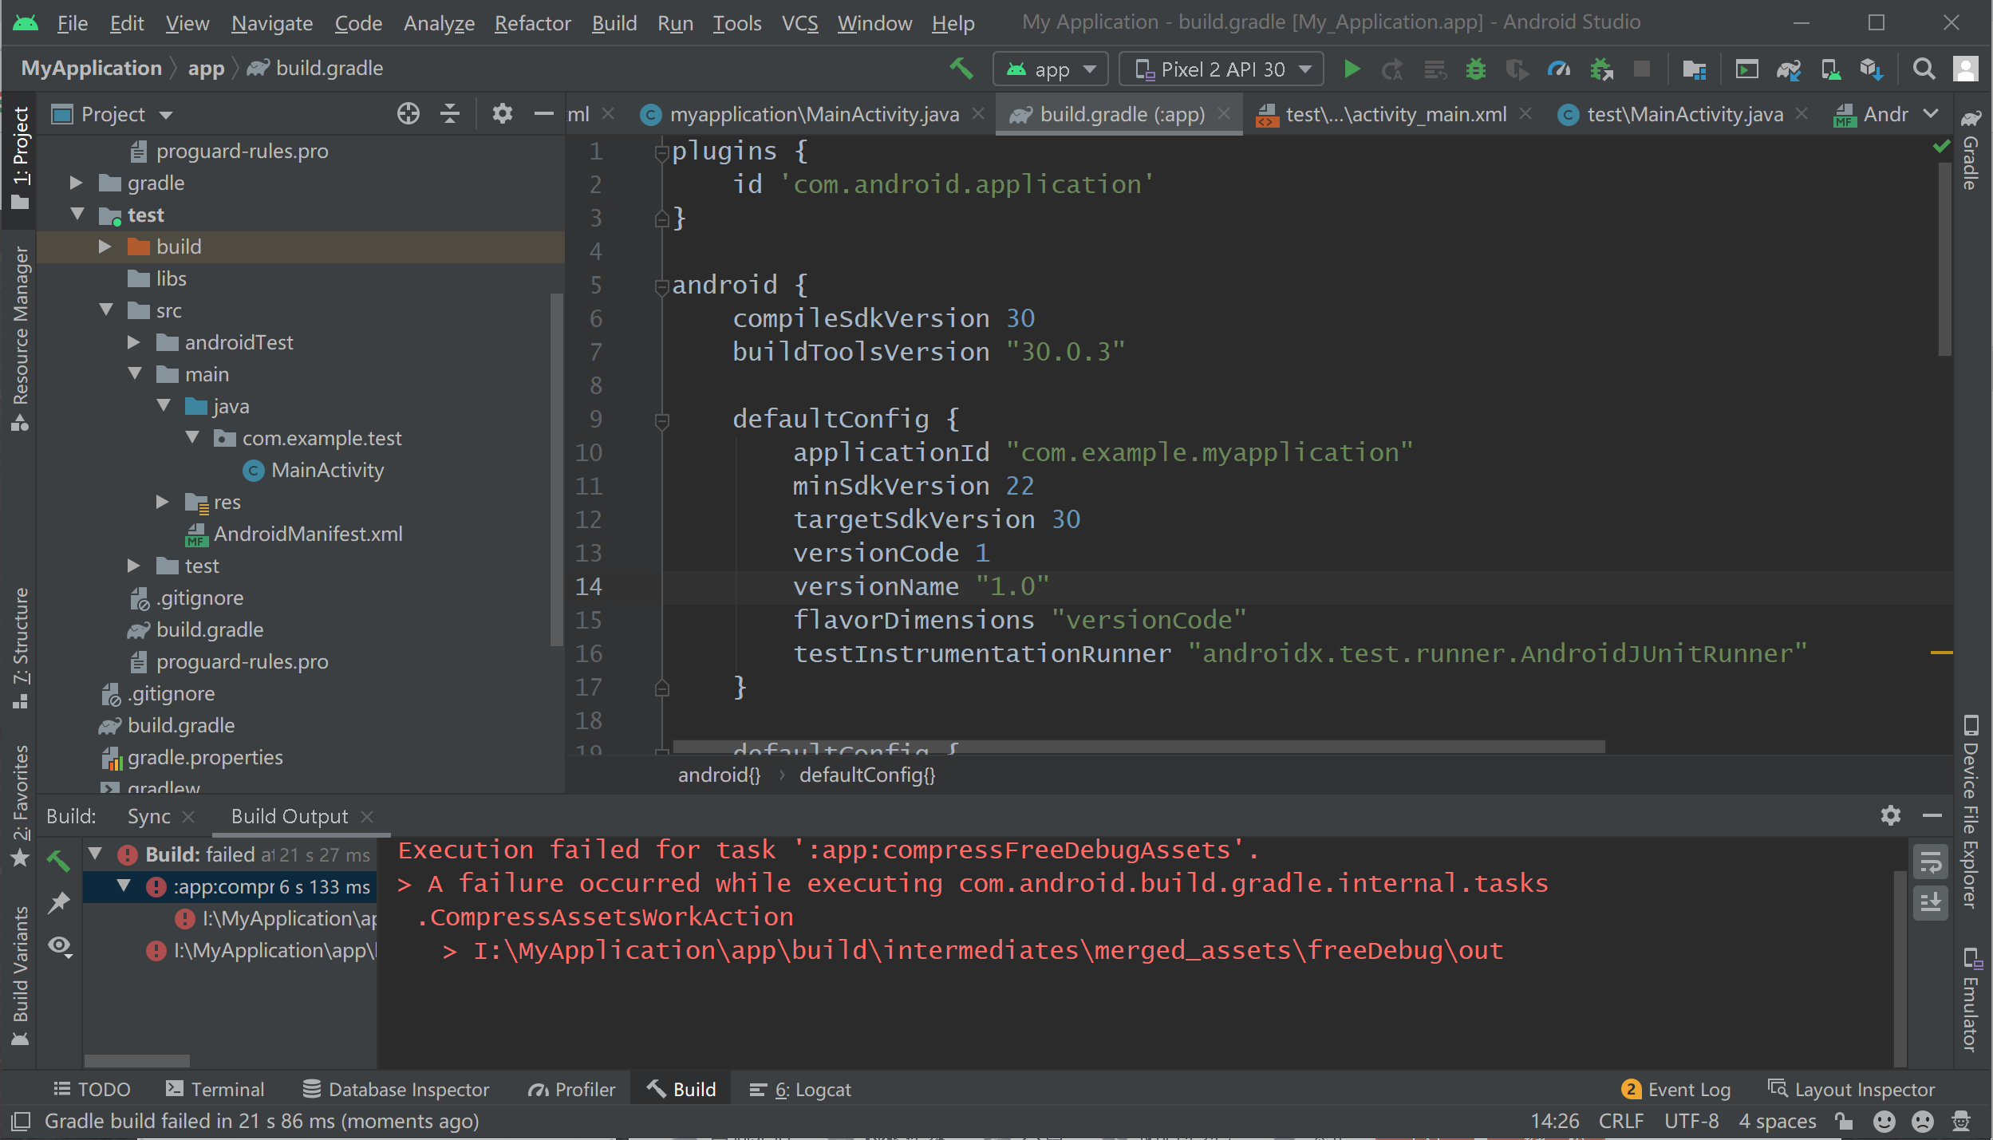The width and height of the screenshot is (1993, 1140).
Task: Open Search Everywhere magnifier
Action: click(x=1924, y=69)
